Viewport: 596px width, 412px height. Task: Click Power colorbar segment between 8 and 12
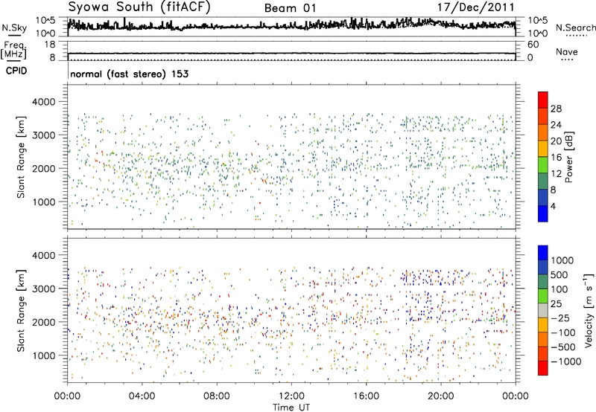543,181
